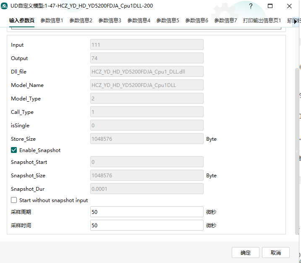Close the UD custom model dialog
This screenshot has height=263, width=301.
coord(289,6)
